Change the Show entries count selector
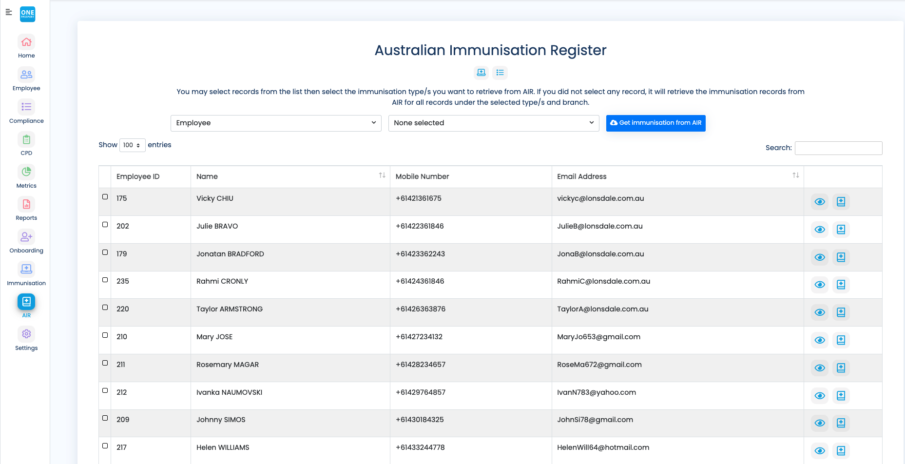Viewport: 905px width, 464px height. [132, 145]
